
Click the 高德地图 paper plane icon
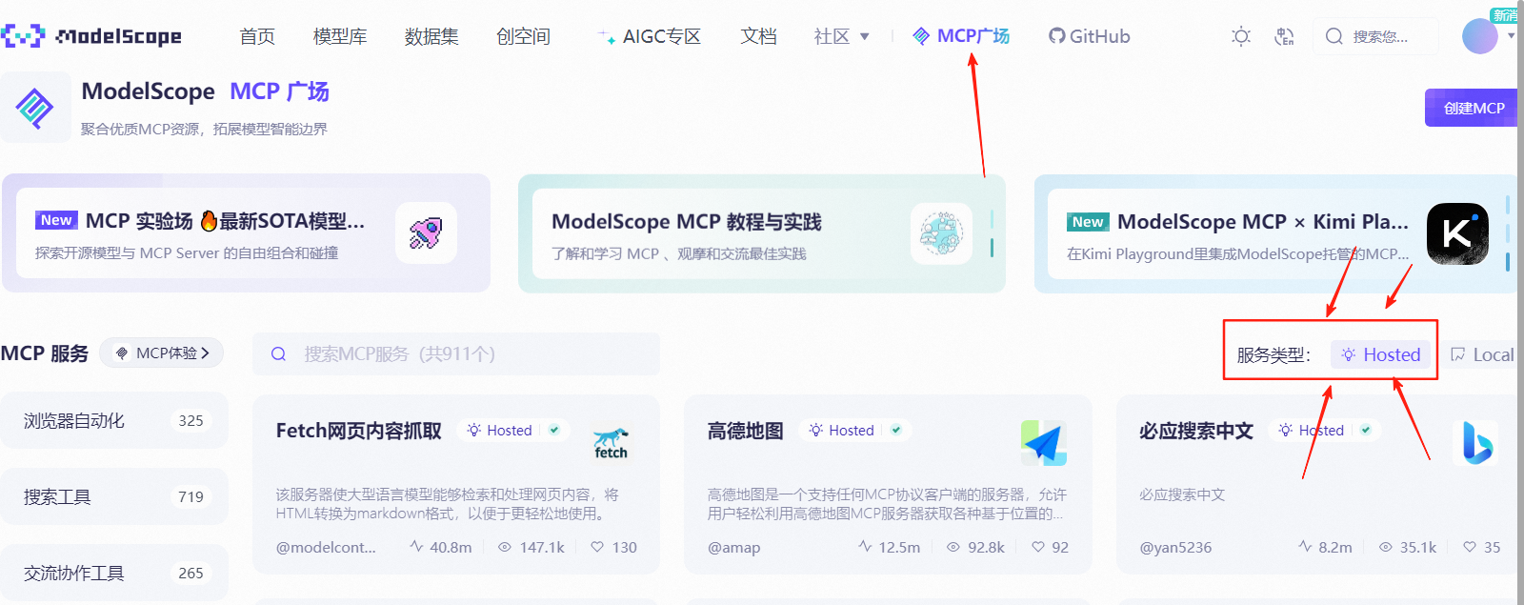(1044, 443)
